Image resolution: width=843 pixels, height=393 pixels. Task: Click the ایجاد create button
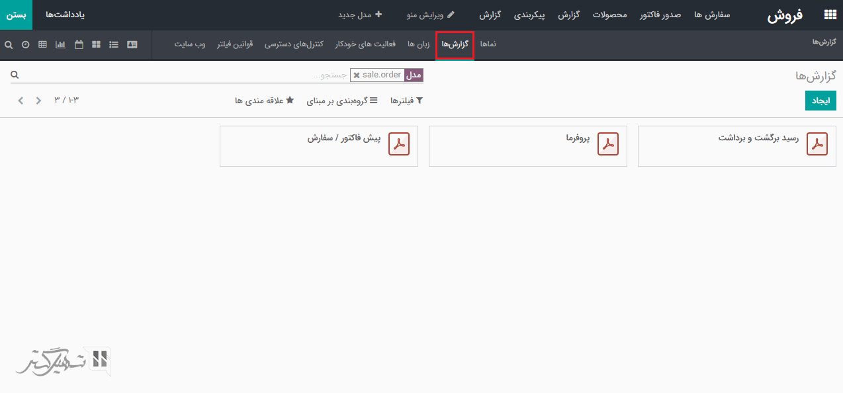pos(821,101)
